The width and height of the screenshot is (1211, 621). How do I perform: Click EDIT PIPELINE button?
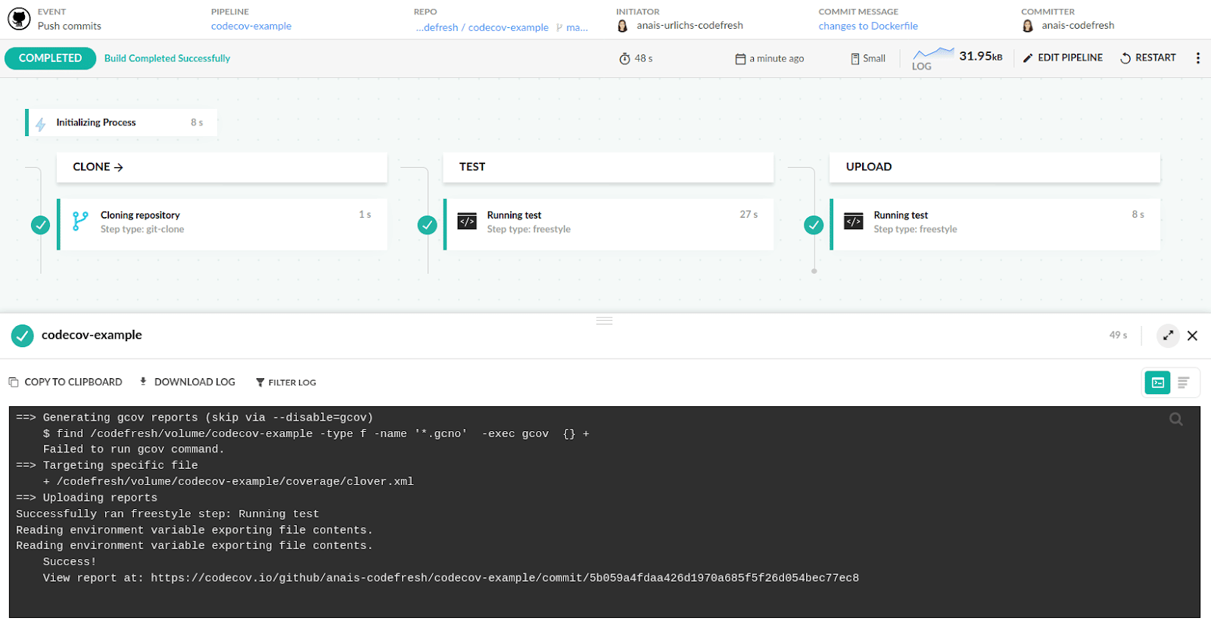1063,58
